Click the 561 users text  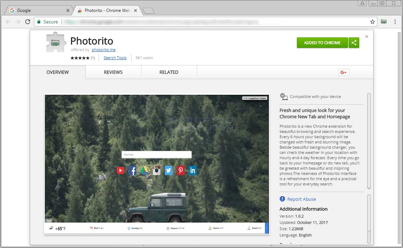tap(144, 58)
